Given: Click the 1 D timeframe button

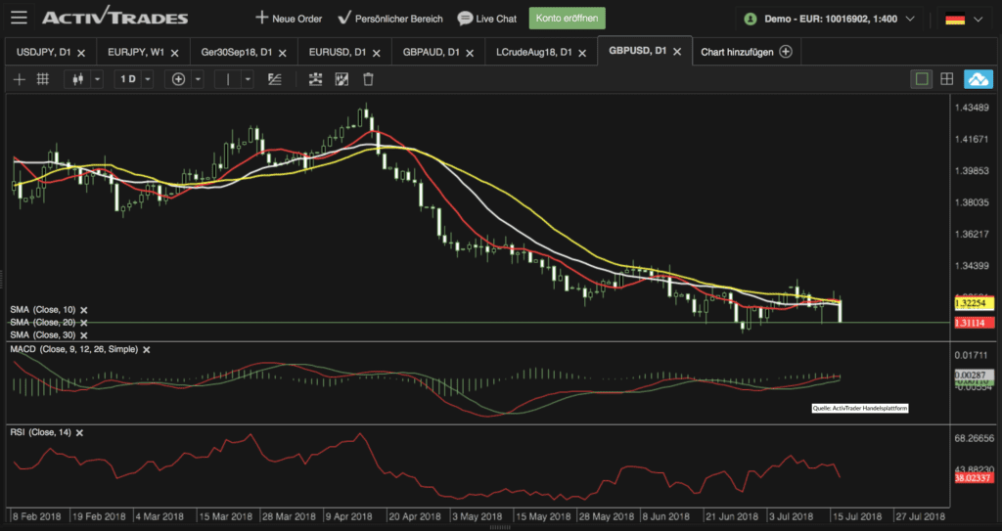Looking at the screenshot, I should pyautogui.click(x=128, y=79).
